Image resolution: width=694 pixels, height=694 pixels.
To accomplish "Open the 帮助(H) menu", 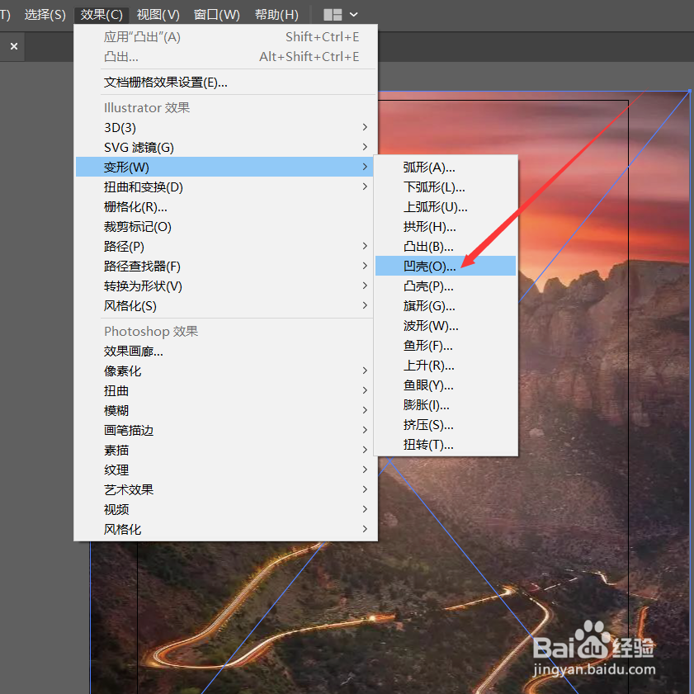I will (x=276, y=15).
